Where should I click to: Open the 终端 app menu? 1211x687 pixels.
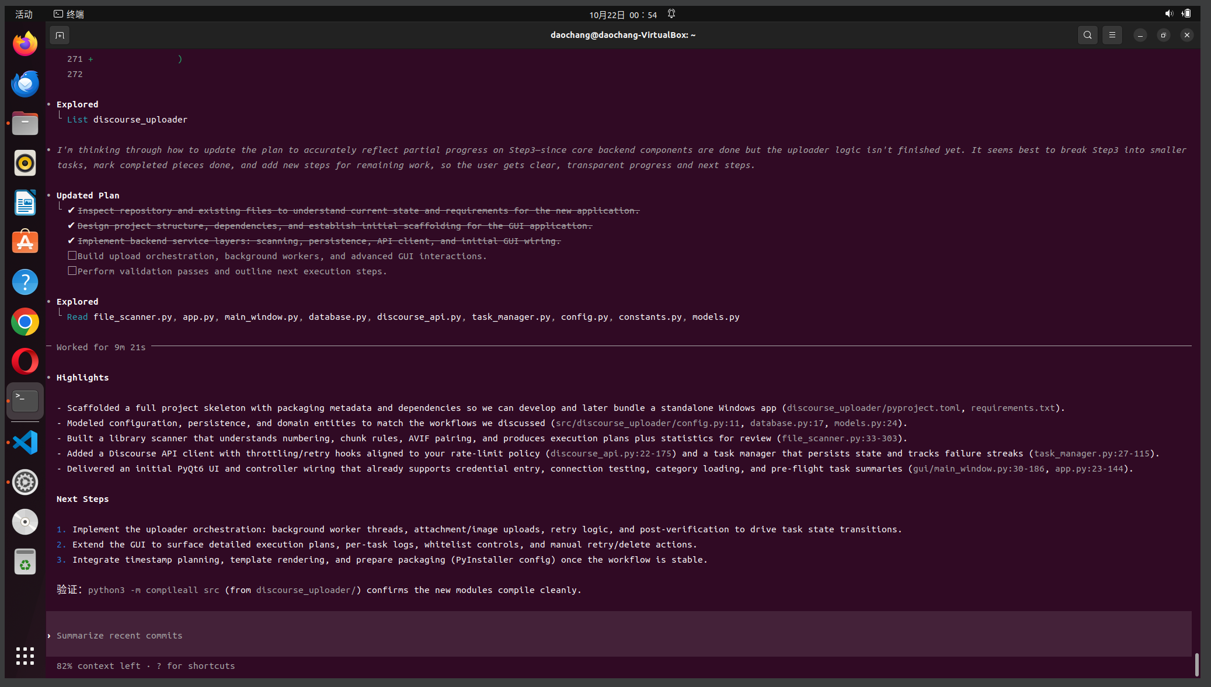click(x=69, y=14)
